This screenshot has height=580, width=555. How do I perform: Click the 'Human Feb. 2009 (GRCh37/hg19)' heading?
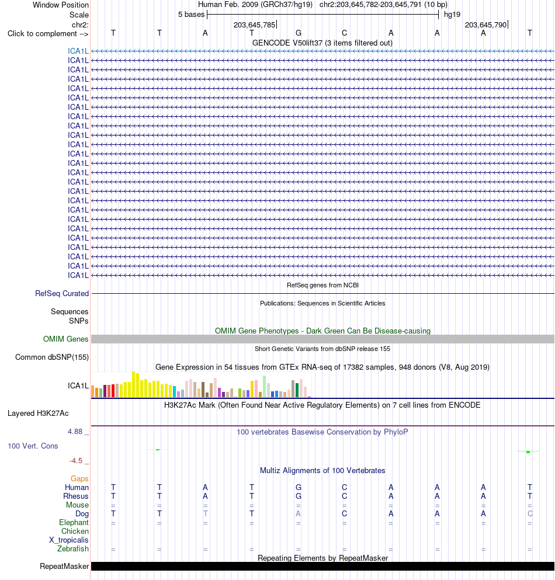point(255,5)
